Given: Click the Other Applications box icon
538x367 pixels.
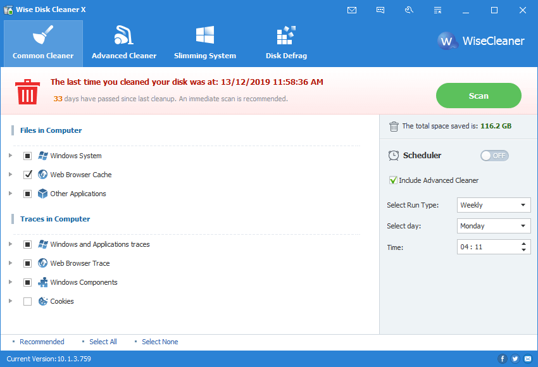Looking at the screenshot, I should (x=42, y=194).
